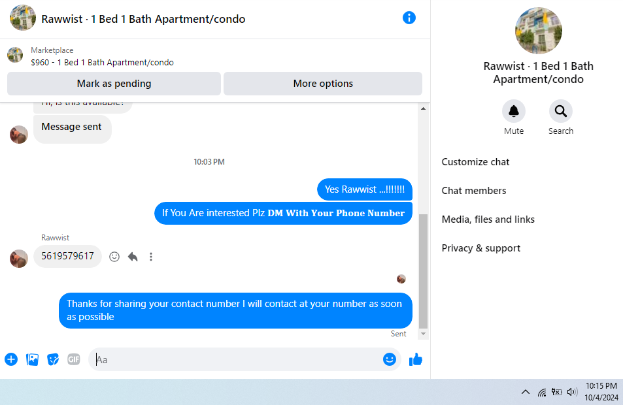Open More options for listing
623x405 pixels.
(323, 84)
